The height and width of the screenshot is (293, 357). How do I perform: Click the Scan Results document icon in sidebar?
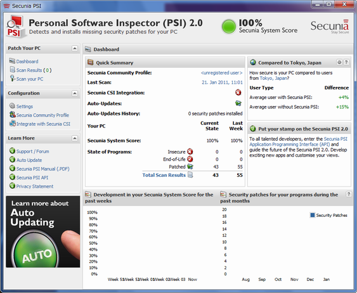pyautogui.click(x=13, y=70)
